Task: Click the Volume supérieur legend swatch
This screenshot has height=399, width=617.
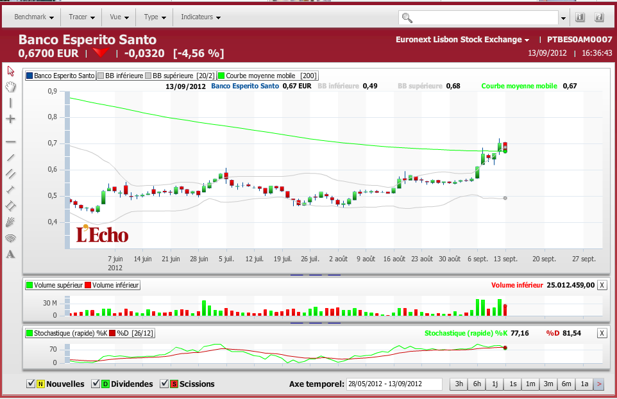Action: click(30, 286)
